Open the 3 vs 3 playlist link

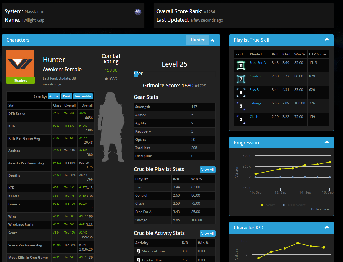coord(254,90)
